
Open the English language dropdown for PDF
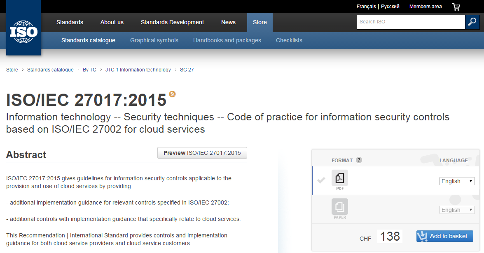457,181
